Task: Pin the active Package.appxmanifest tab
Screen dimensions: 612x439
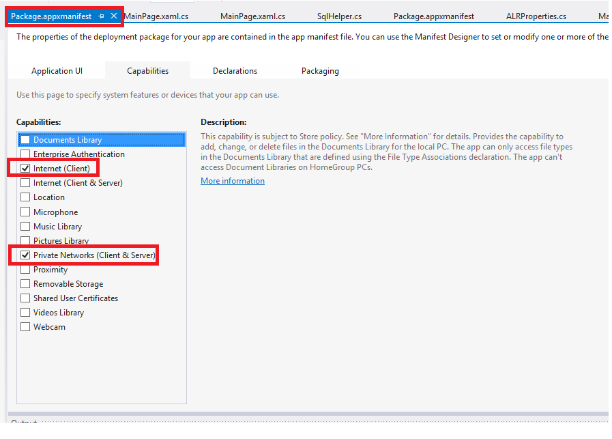Action: (102, 16)
